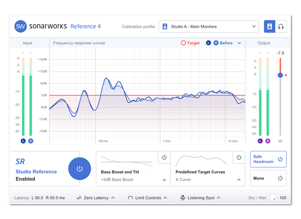301x219 pixels.
Task: Click the Before curve label
Action: click(x=226, y=43)
